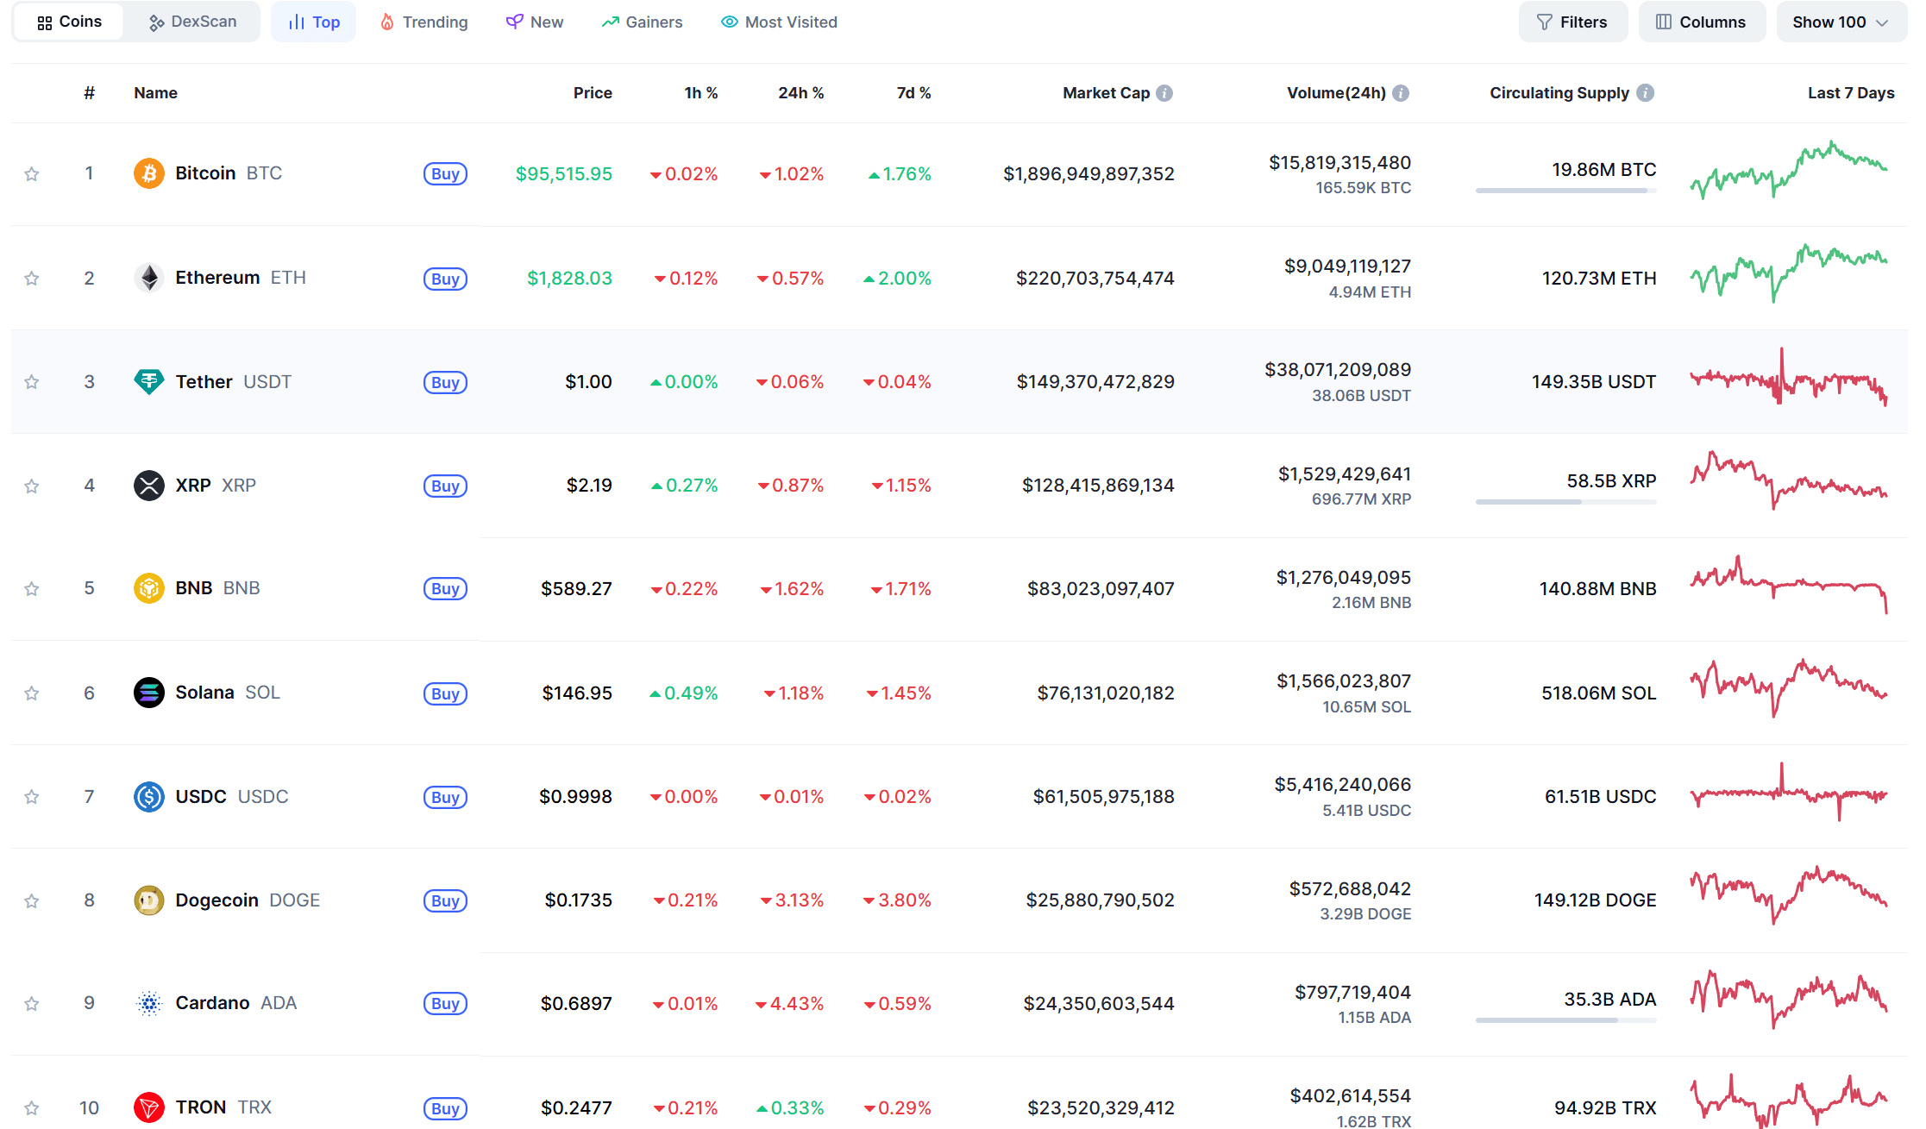The width and height of the screenshot is (1926, 1129).
Task: Open the Show 100 rows dropdown
Action: click(1841, 22)
